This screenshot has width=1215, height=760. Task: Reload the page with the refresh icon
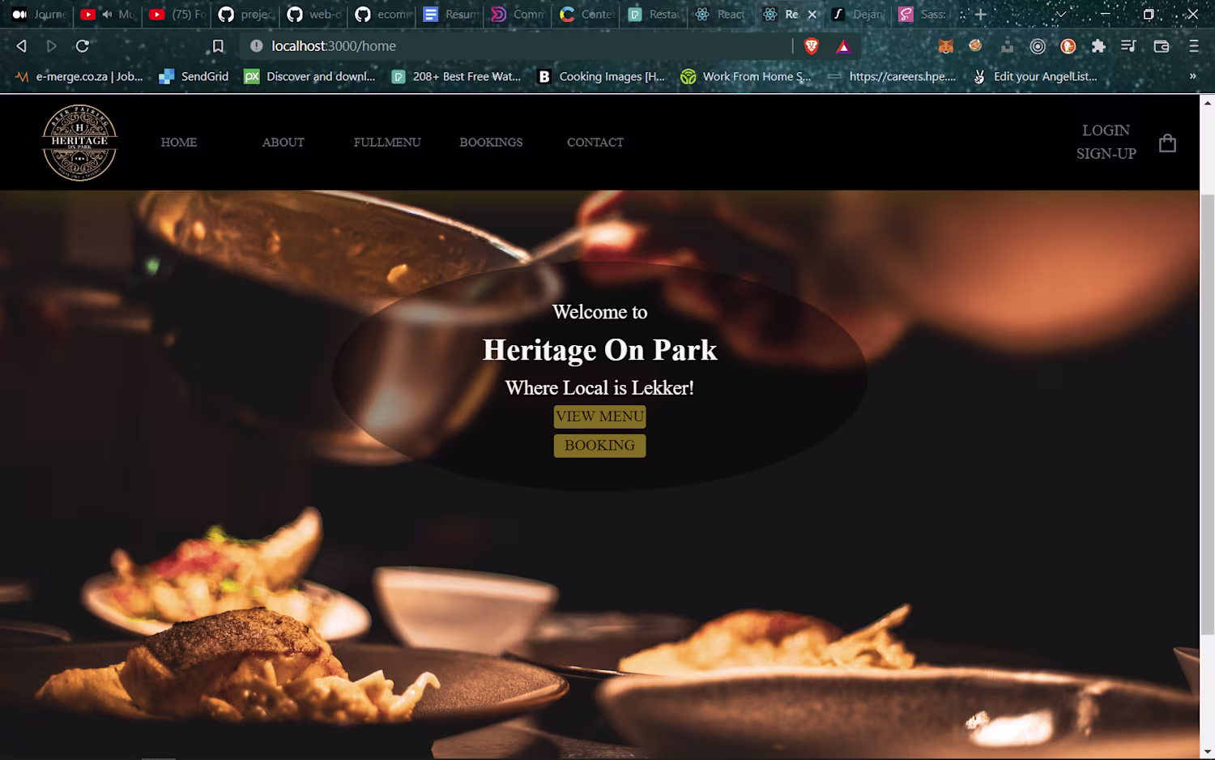click(82, 46)
